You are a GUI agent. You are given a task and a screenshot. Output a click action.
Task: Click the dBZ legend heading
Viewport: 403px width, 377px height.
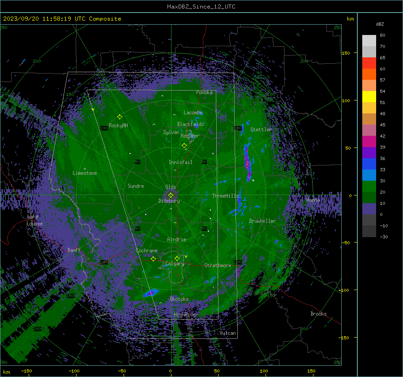(x=380, y=24)
